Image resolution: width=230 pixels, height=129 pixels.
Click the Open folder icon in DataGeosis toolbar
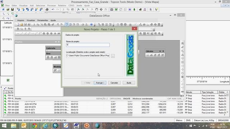22,24
